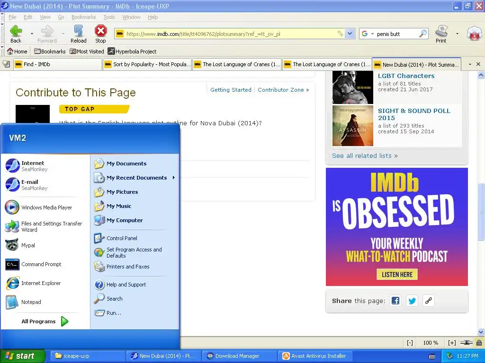Click the Google search engine icon
This screenshot has height=363, width=485.
click(x=365, y=34)
